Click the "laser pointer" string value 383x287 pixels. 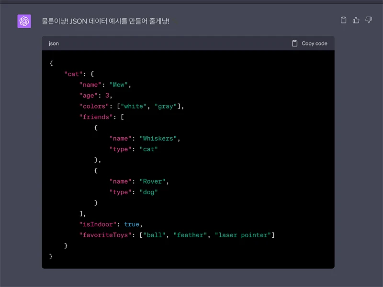243,235
